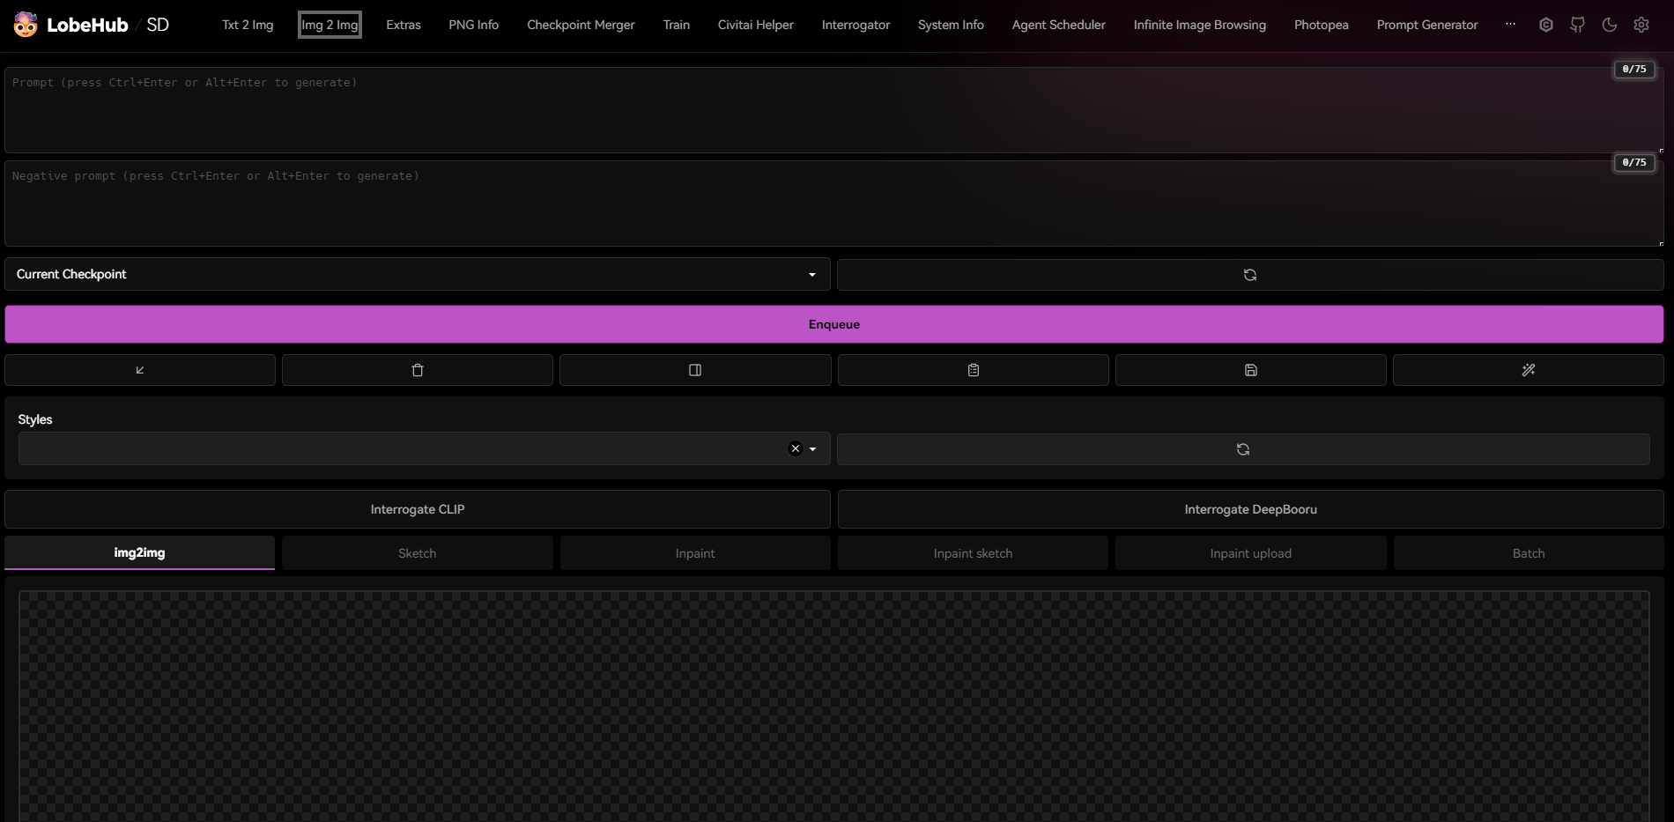The width and height of the screenshot is (1674, 822).
Task: Clear the prompt with trash icon
Action: click(x=417, y=370)
